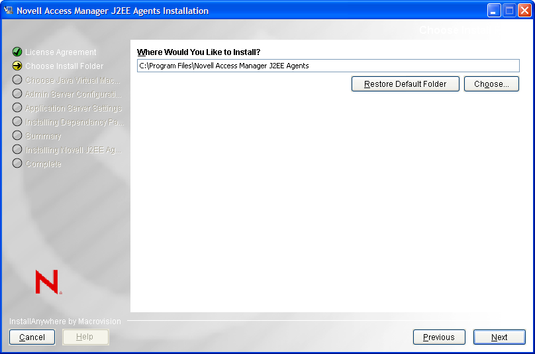This screenshot has height=354, width=535.
Task: Click the Next button
Action: pyautogui.click(x=499, y=337)
